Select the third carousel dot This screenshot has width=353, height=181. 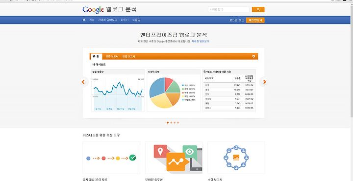tap(175, 123)
